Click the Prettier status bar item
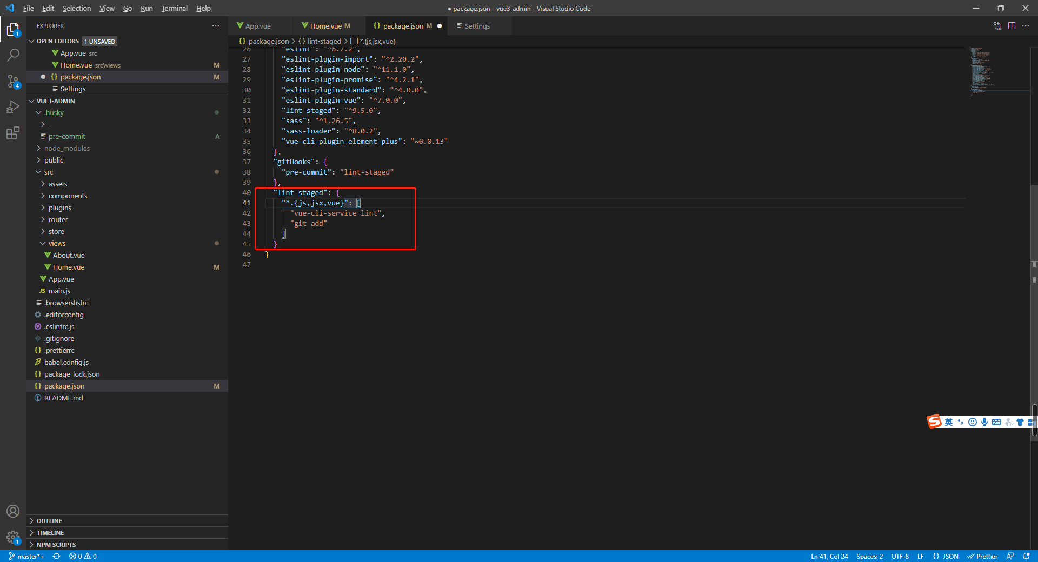 [x=982, y=556]
